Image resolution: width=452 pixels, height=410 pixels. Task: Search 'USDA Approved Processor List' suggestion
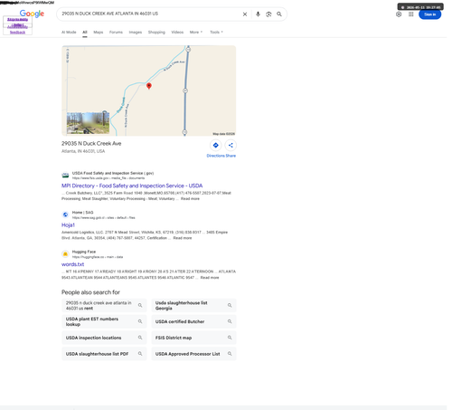click(x=193, y=354)
